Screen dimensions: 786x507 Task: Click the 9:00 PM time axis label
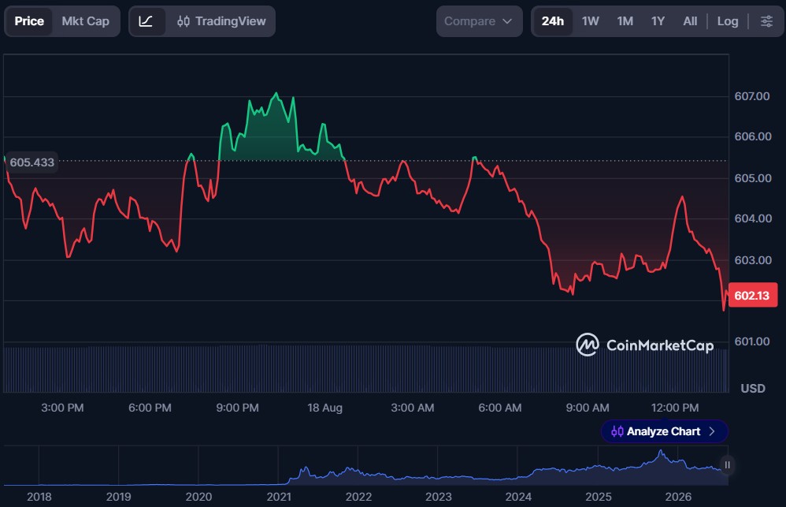238,408
